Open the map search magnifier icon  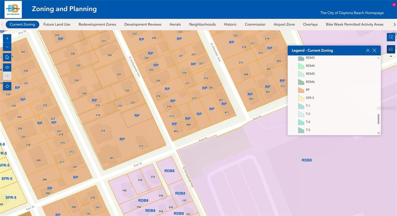tap(391, 37)
